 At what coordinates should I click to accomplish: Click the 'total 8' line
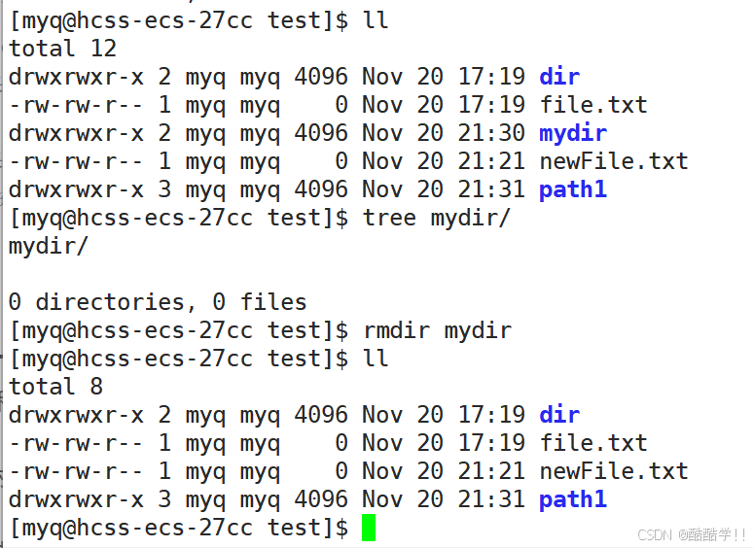(56, 387)
